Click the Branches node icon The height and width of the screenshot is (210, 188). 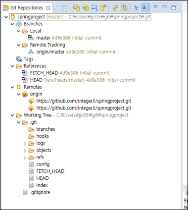tap(19, 24)
